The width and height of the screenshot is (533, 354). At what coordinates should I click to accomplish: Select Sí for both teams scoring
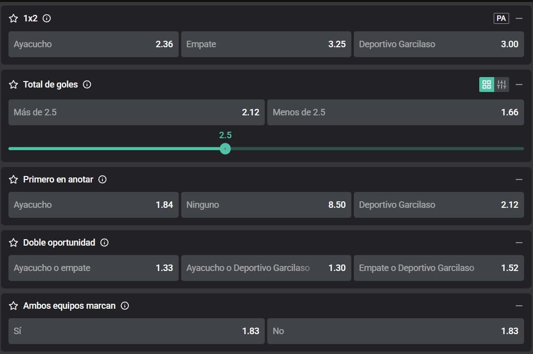pyautogui.click(x=136, y=331)
